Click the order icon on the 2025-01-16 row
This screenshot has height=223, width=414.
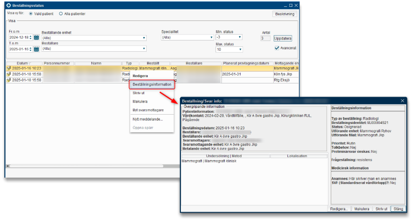pos(8,69)
